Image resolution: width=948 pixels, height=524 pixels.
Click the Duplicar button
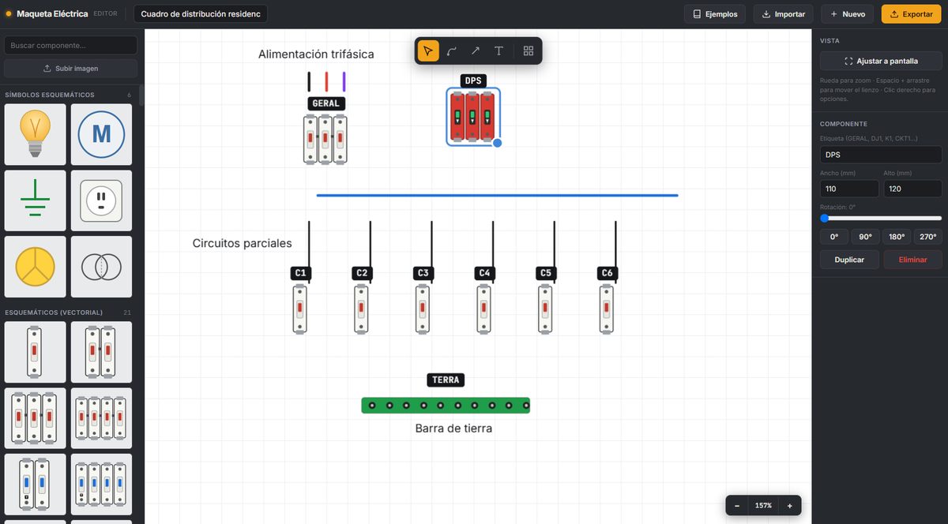(849, 260)
